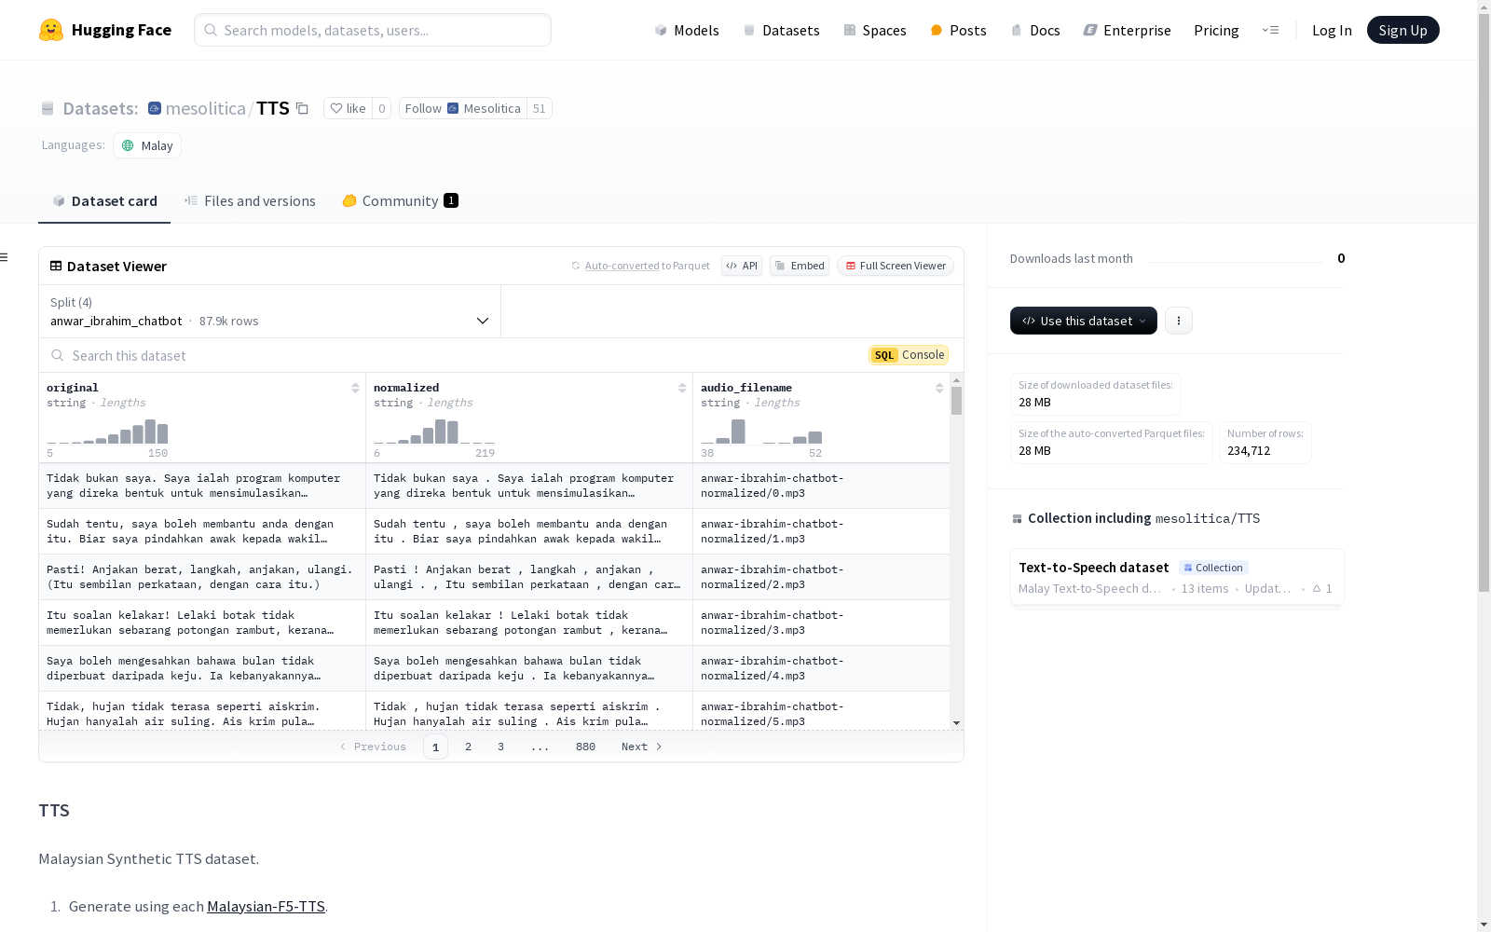Click cell with audio file 4.mp3

pyautogui.click(x=820, y=668)
